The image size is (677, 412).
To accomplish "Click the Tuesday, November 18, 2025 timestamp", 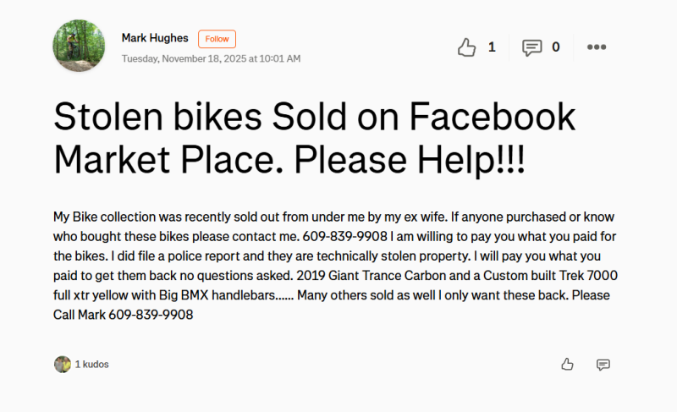I will click(211, 58).
